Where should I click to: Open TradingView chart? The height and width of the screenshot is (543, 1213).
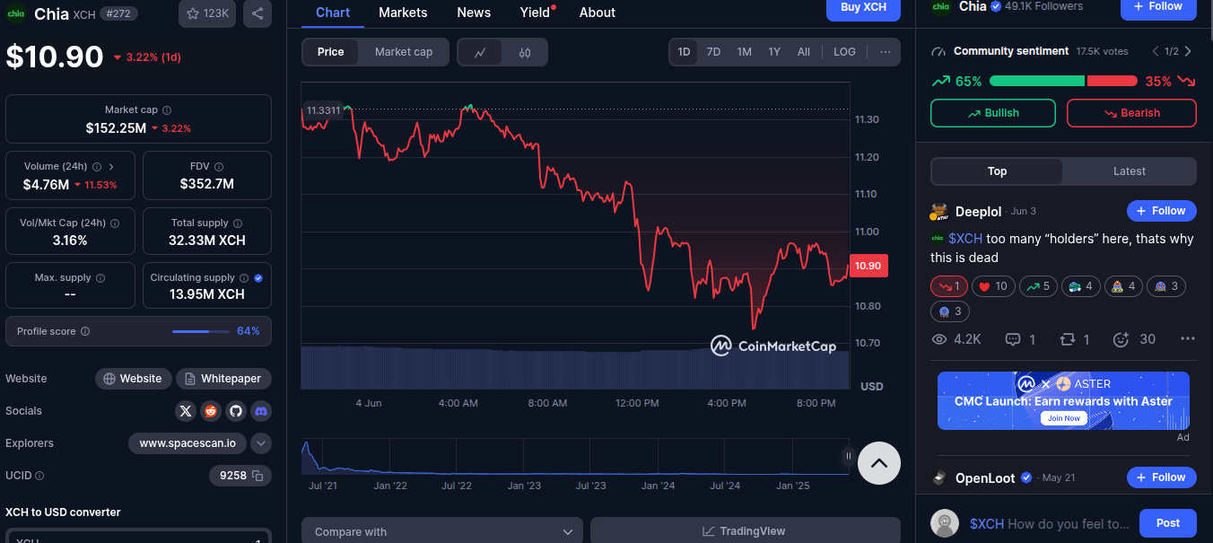(x=745, y=531)
